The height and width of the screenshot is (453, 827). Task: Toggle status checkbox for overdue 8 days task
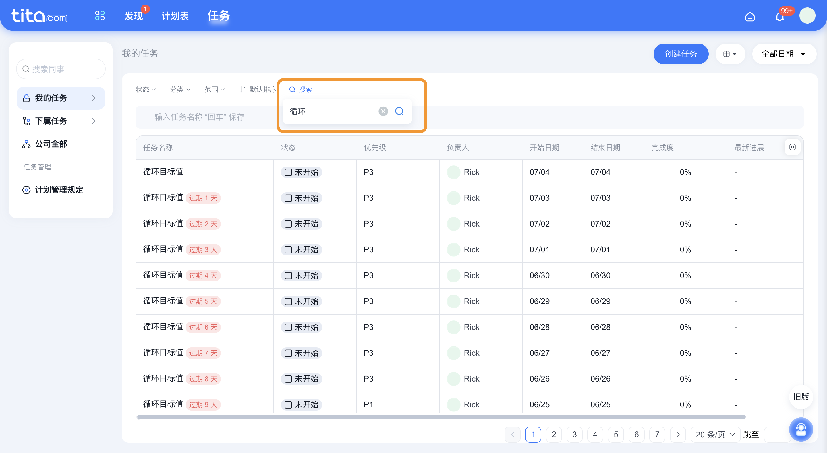288,379
